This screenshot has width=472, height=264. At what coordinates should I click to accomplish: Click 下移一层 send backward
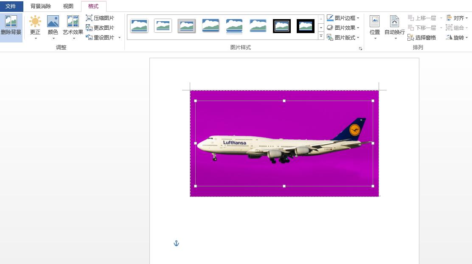[x=422, y=28]
